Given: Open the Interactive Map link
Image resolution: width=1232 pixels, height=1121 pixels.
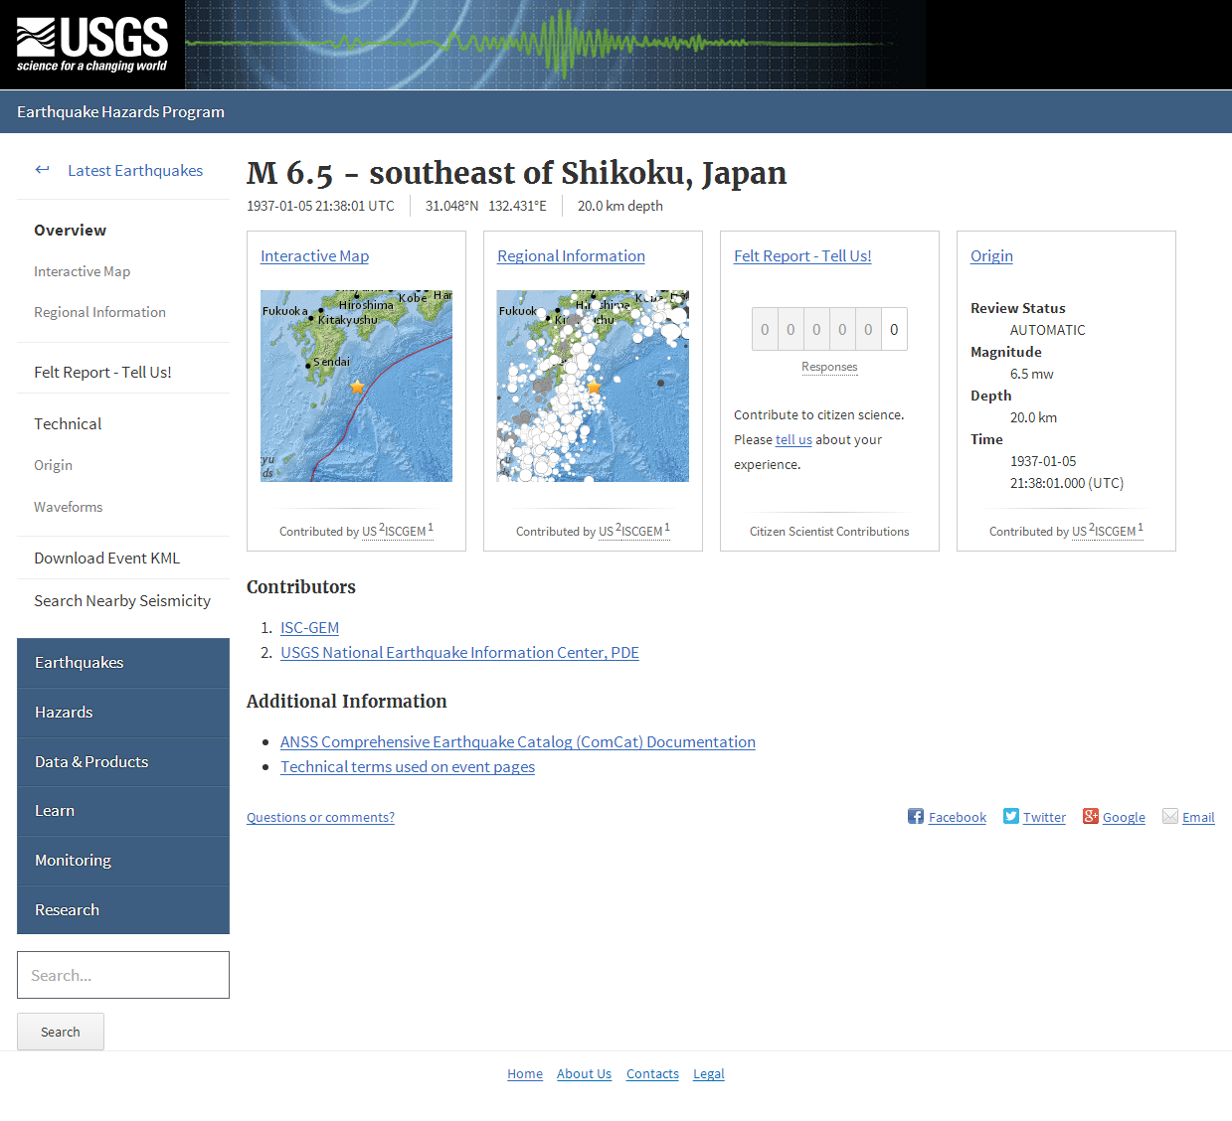Looking at the screenshot, I should coord(314,255).
